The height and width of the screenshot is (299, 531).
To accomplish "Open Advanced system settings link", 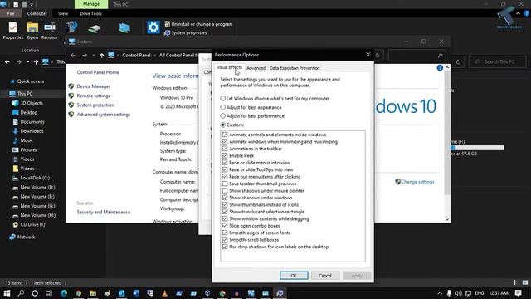I will click(x=103, y=115).
